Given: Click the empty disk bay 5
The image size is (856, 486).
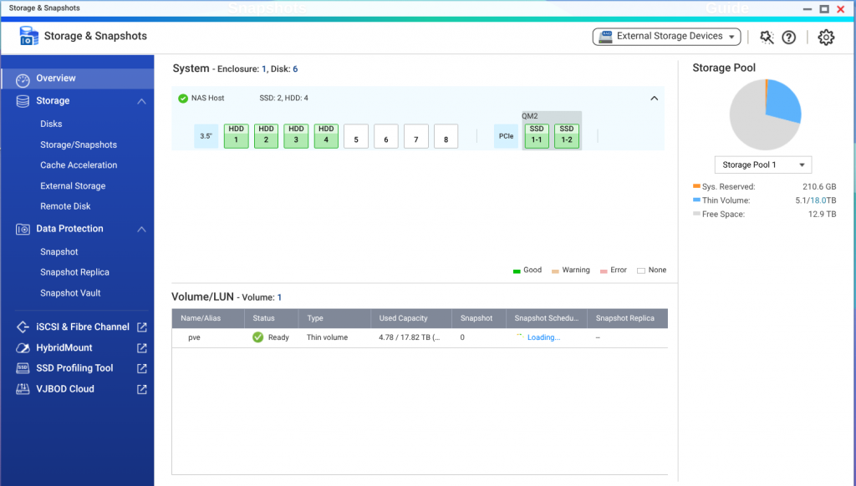Looking at the screenshot, I should click(x=356, y=136).
